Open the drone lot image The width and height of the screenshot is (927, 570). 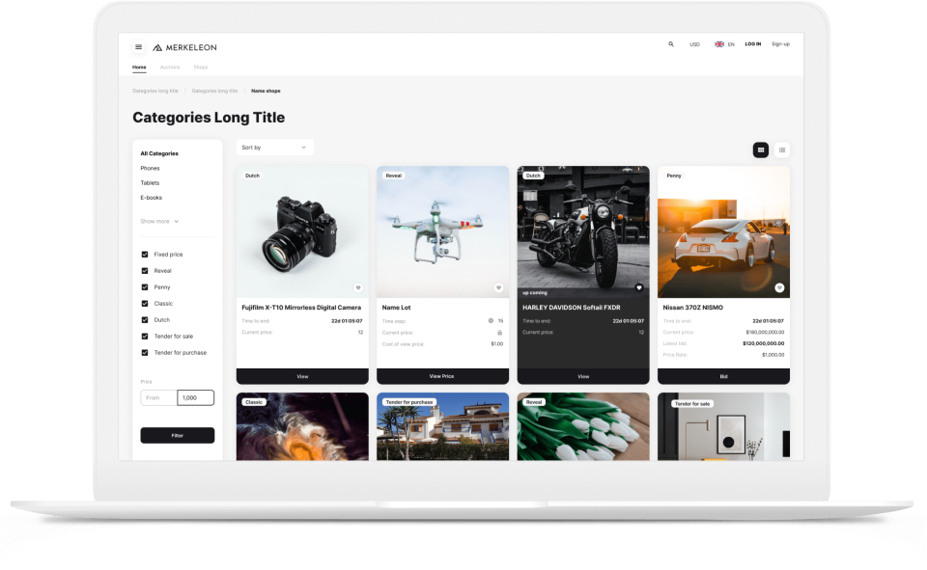[x=443, y=232]
